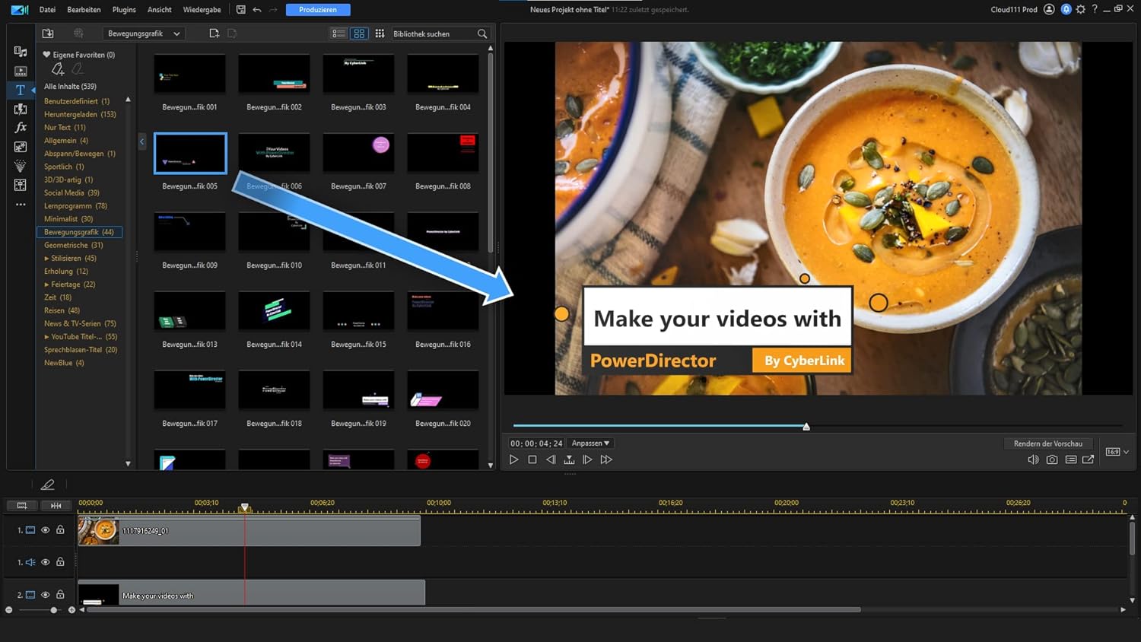Expand the Feiertage category
This screenshot has width=1141, height=642.
click(x=46, y=284)
